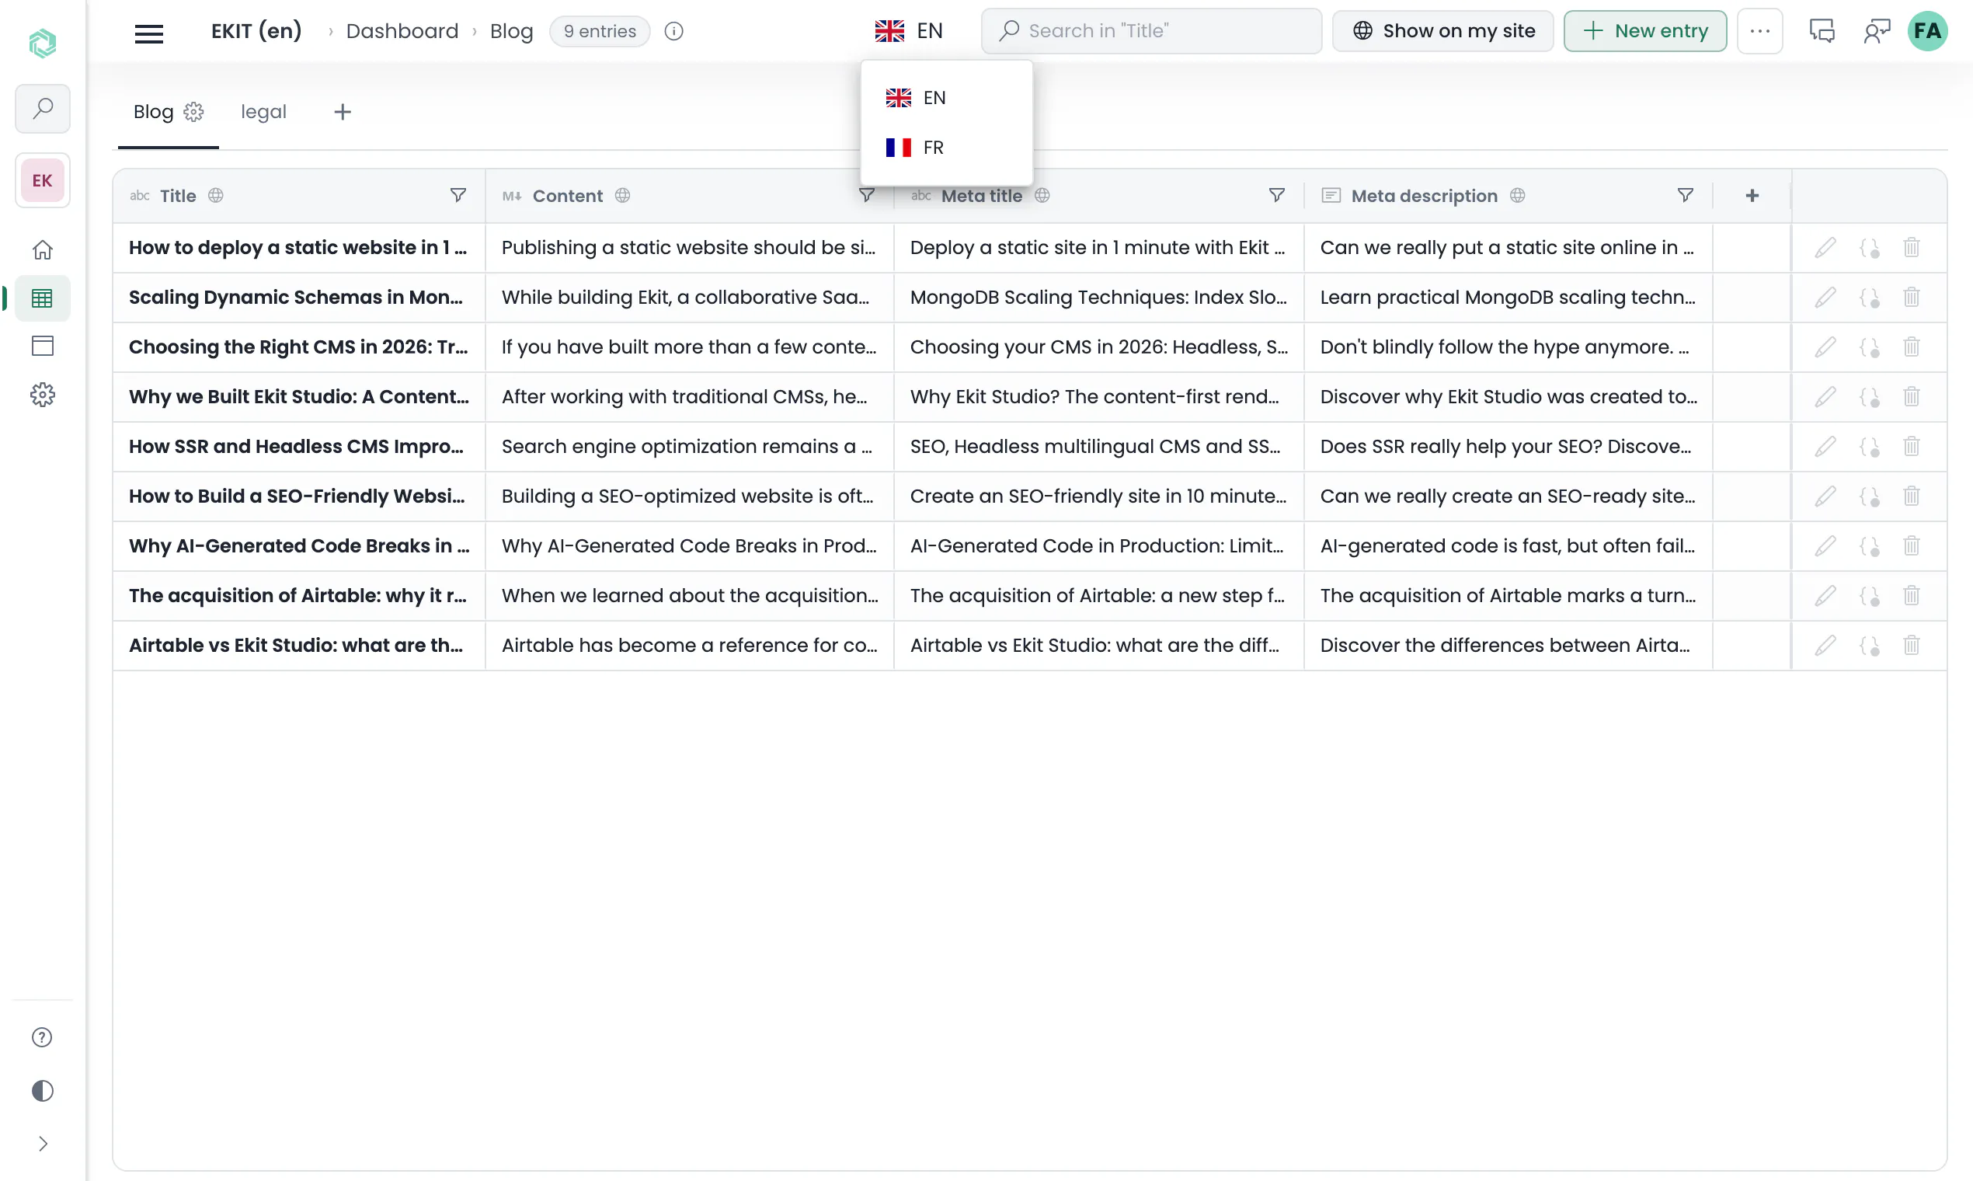
Task: Open the tables view in sidebar
Action: click(x=43, y=298)
